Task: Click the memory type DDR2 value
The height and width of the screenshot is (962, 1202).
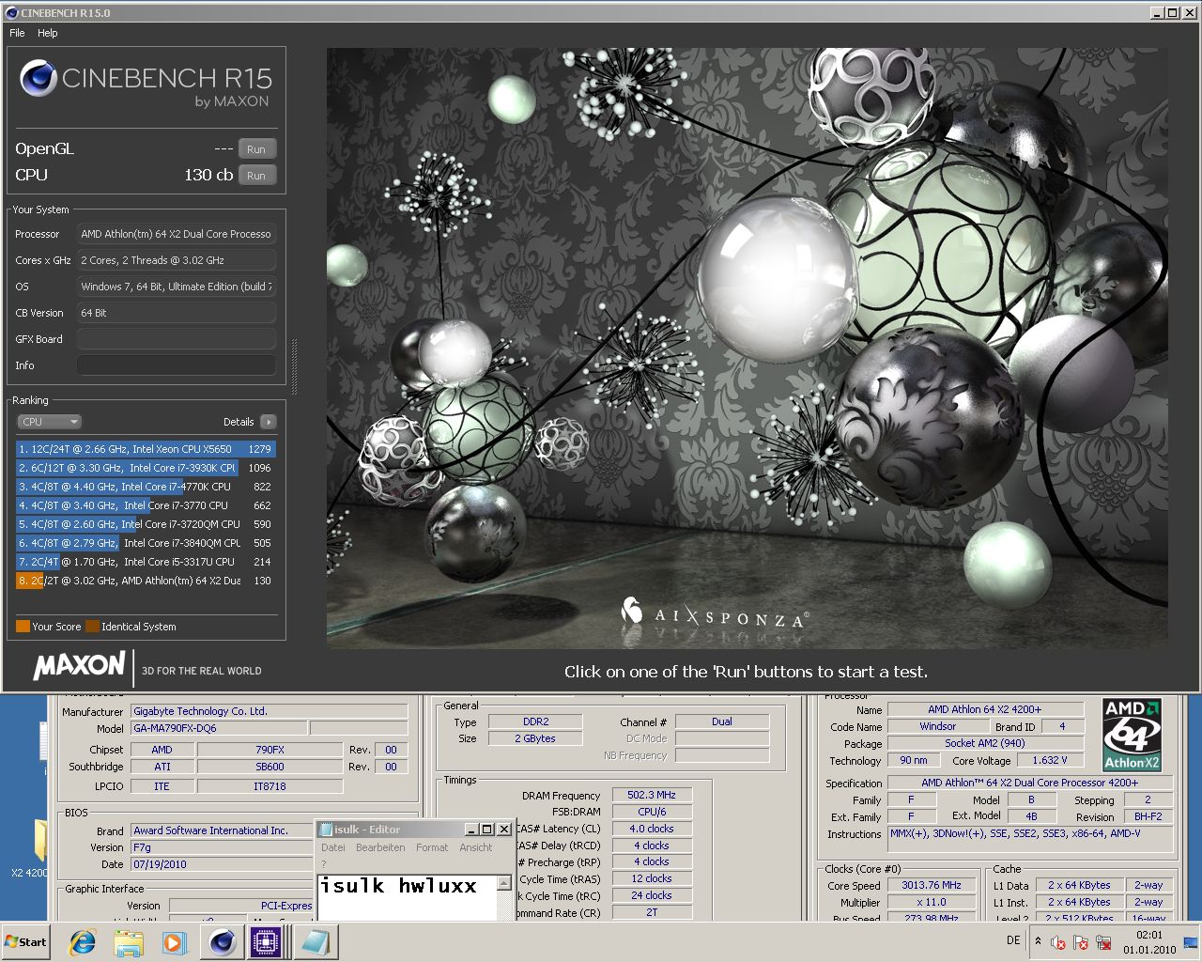Action: [535, 721]
